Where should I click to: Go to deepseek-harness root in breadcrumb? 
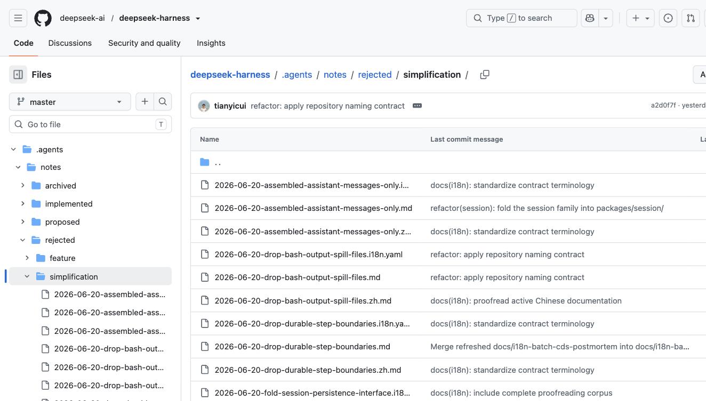coord(230,75)
